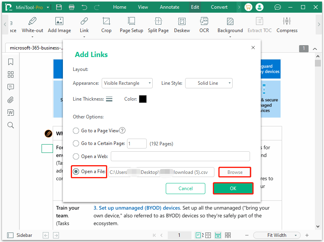
Task: Go to the first page
Action: point(154,235)
